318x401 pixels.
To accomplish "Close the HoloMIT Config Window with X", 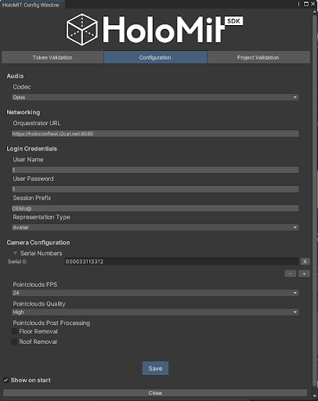I will (x=313, y=4).
